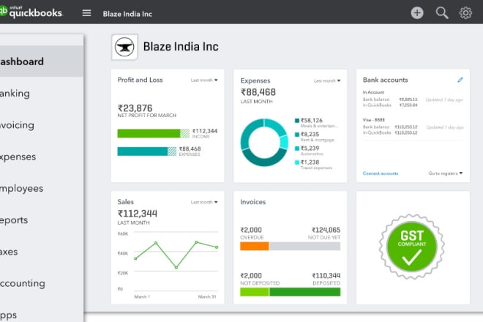Click the ₹58,126 meals legend swatch
This screenshot has height=322, width=483.
(297, 121)
